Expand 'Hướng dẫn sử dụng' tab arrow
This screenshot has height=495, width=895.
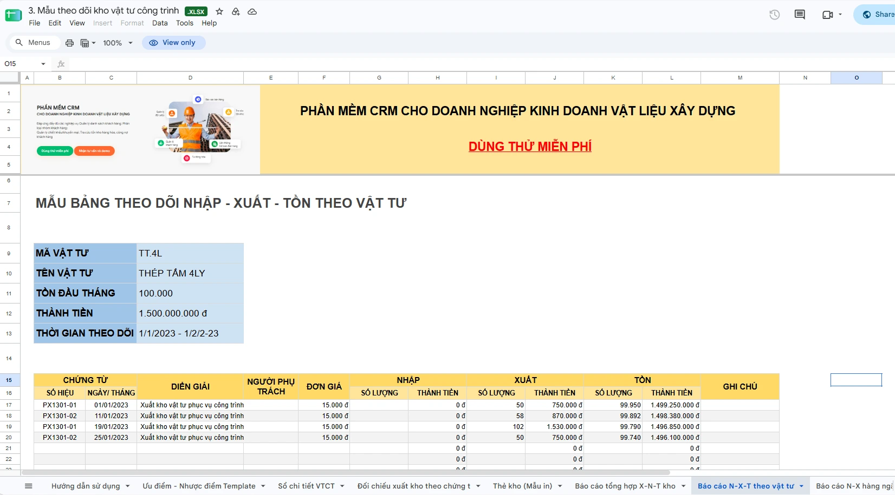click(x=128, y=486)
